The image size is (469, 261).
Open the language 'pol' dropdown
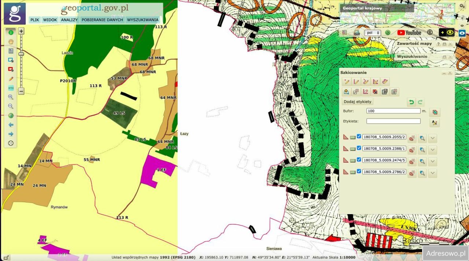(373, 33)
